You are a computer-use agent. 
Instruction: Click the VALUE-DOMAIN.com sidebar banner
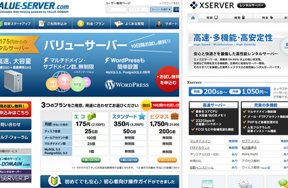point(15,162)
